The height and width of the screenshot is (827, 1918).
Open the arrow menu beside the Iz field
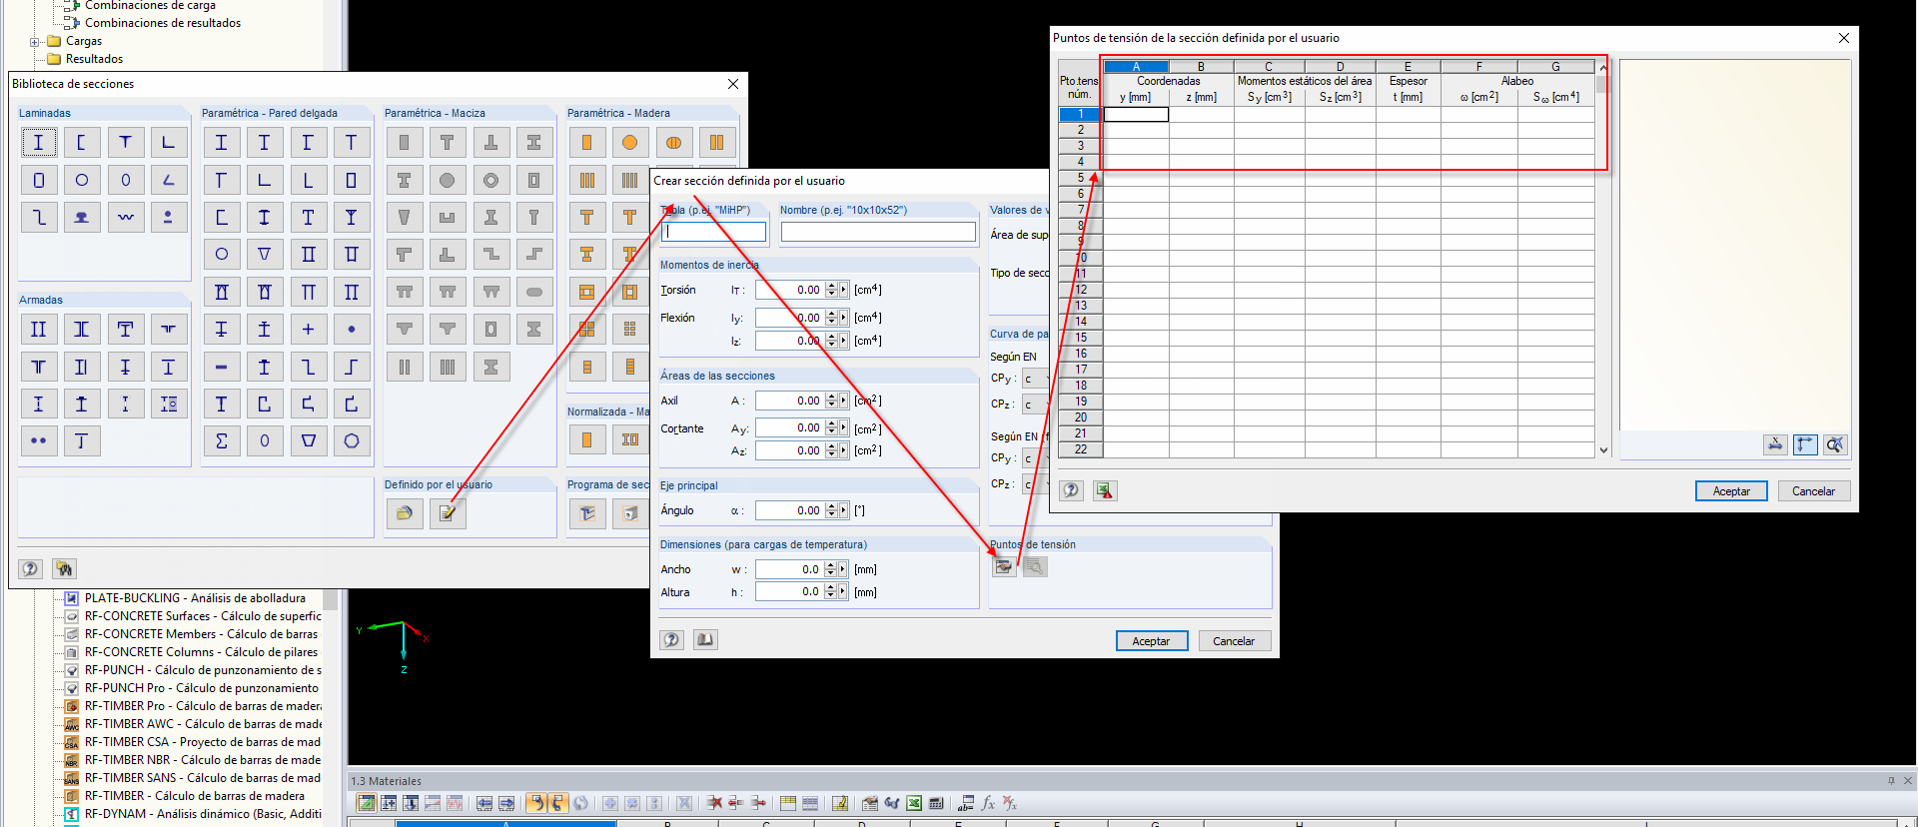pos(843,341)
